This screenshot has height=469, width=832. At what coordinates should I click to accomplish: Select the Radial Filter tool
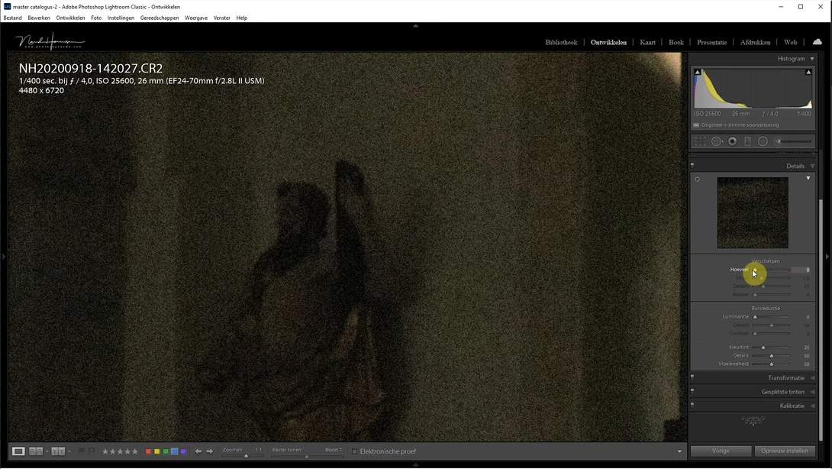pyautogui.click(x=763, y=141)
